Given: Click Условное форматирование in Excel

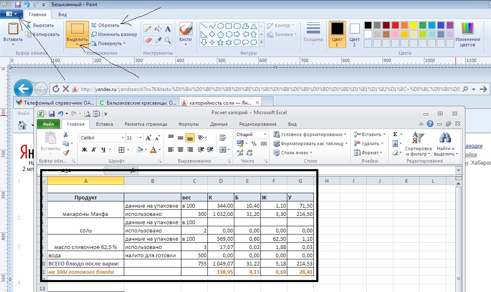Looking at the screenshot, I should (310, 134).
